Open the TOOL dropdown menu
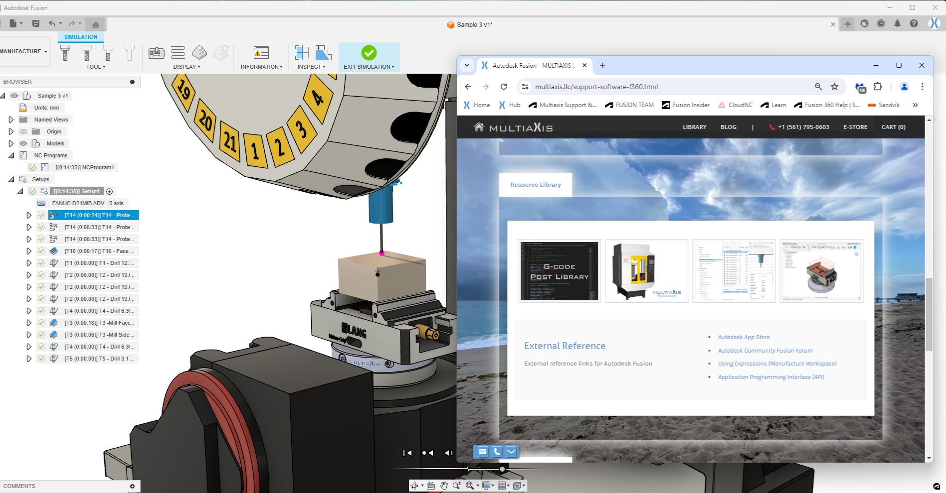Viewport: 946px width, 493px height. [x=96, y=67]
